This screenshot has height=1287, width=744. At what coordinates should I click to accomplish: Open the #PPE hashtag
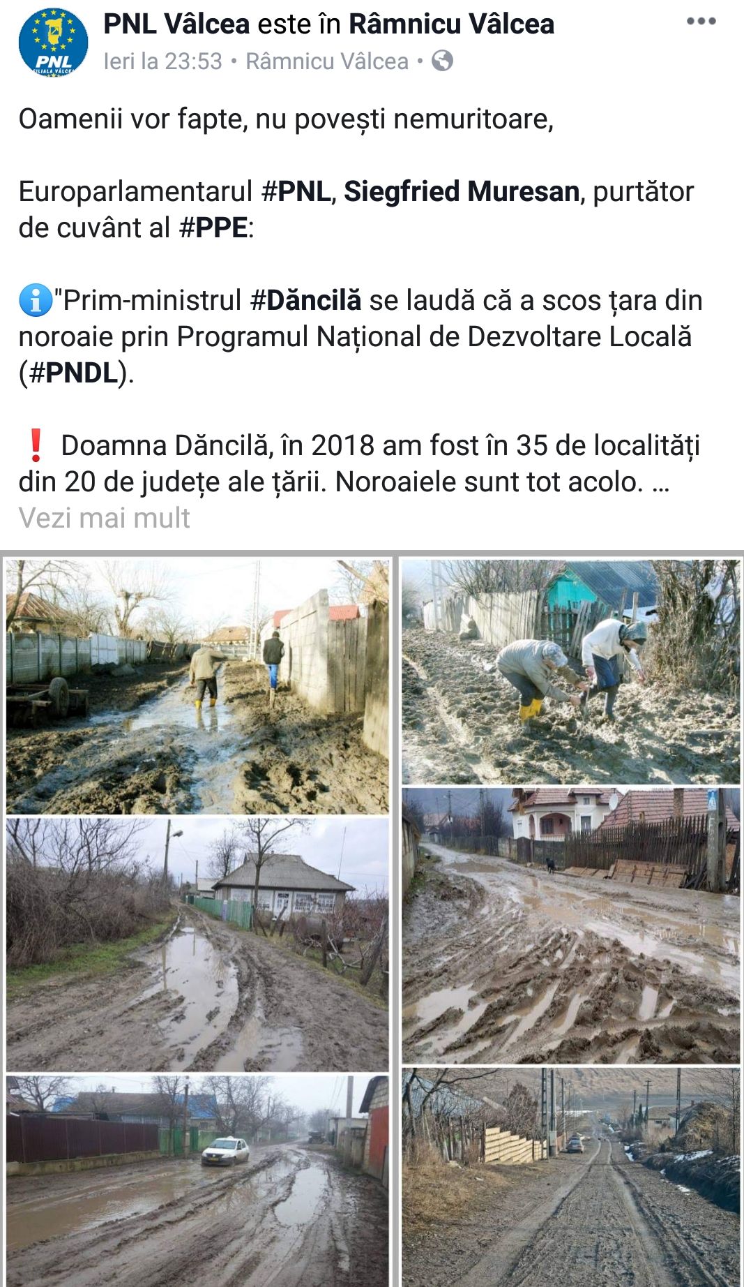pyautogui.click(x=213, y=228)
